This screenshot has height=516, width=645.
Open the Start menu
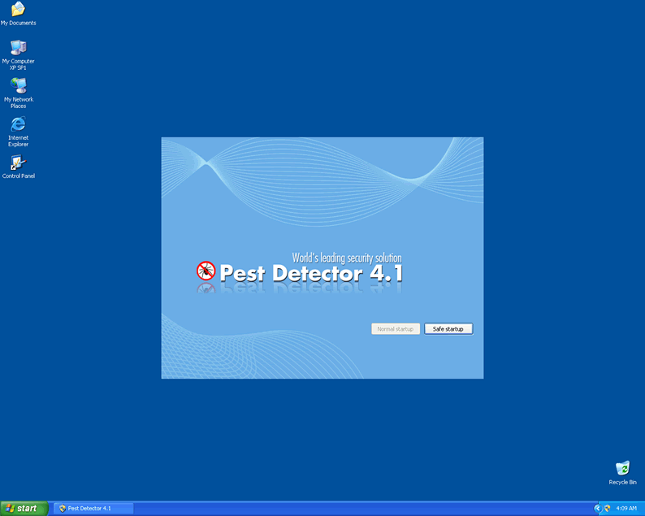(x=22, y=508)
